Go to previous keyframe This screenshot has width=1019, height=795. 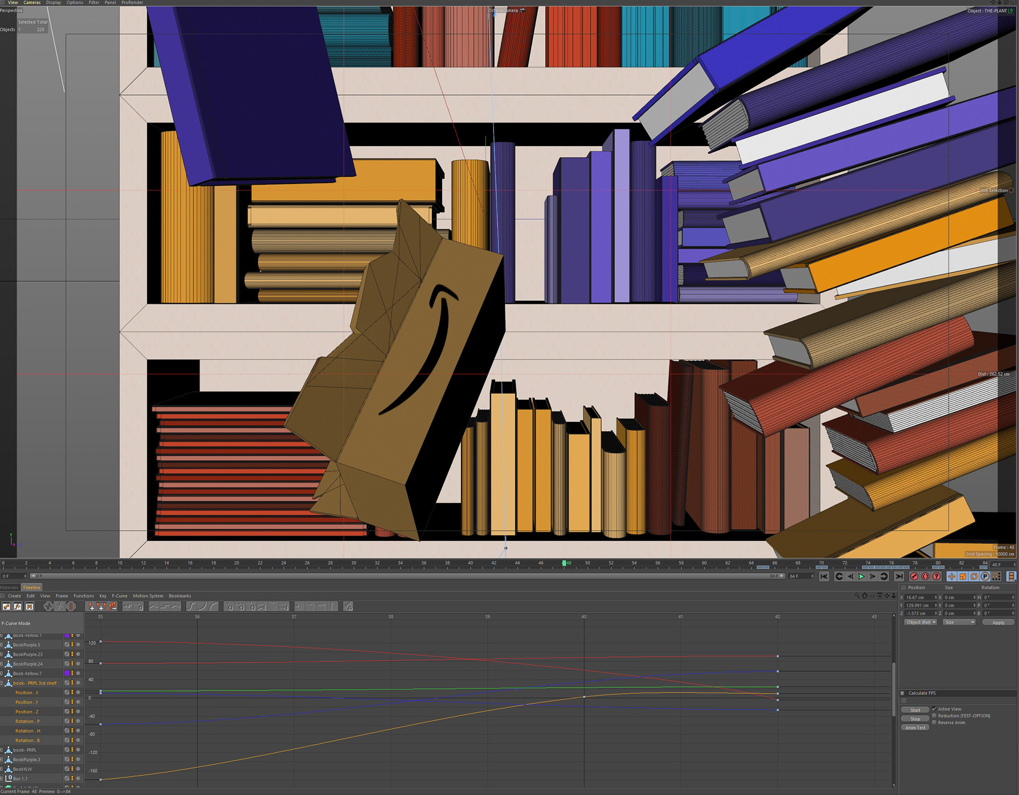(x=839, y=576)
